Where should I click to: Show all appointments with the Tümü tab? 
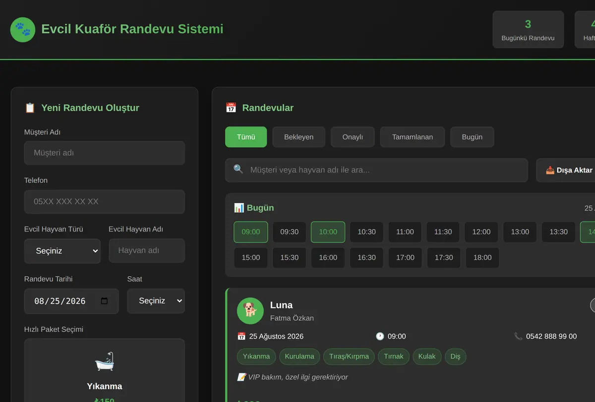(x=246, y=137)
